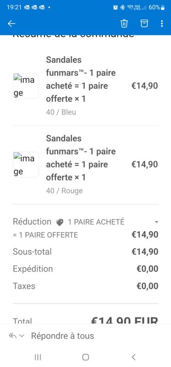Tap the 1 PAIRE ACHETÉ discount label

point(96,222)
